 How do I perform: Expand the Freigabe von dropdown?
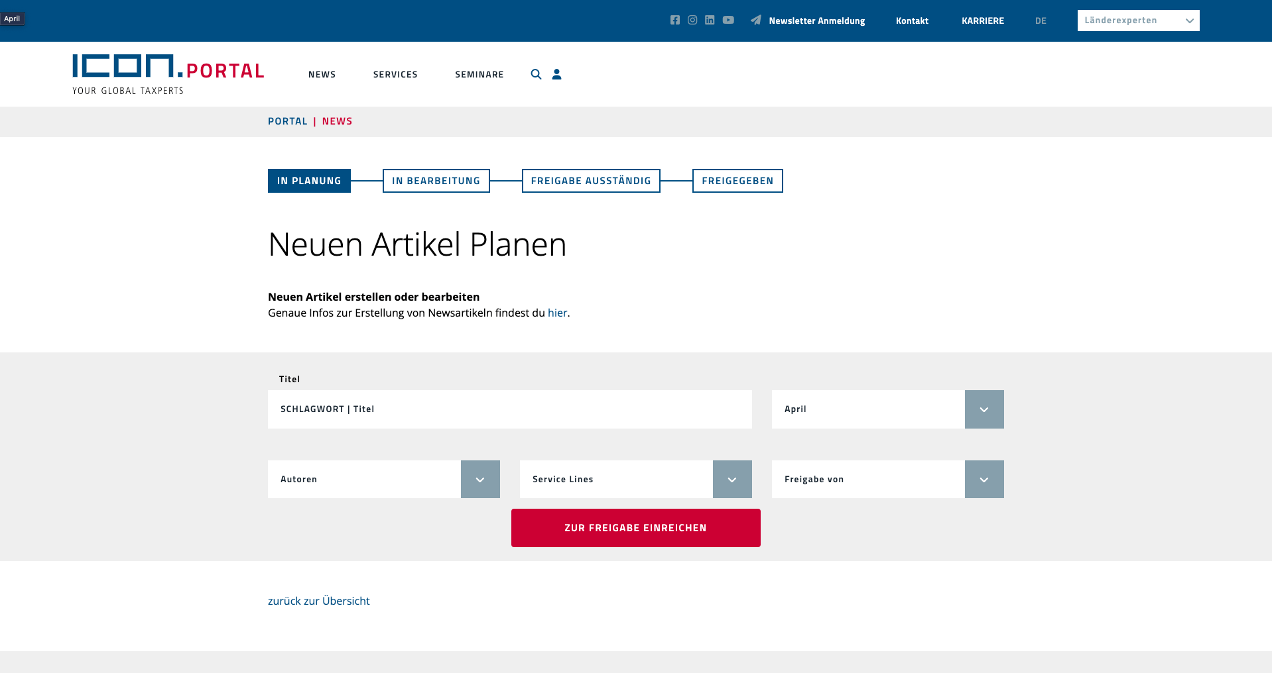tap(887, 479)
